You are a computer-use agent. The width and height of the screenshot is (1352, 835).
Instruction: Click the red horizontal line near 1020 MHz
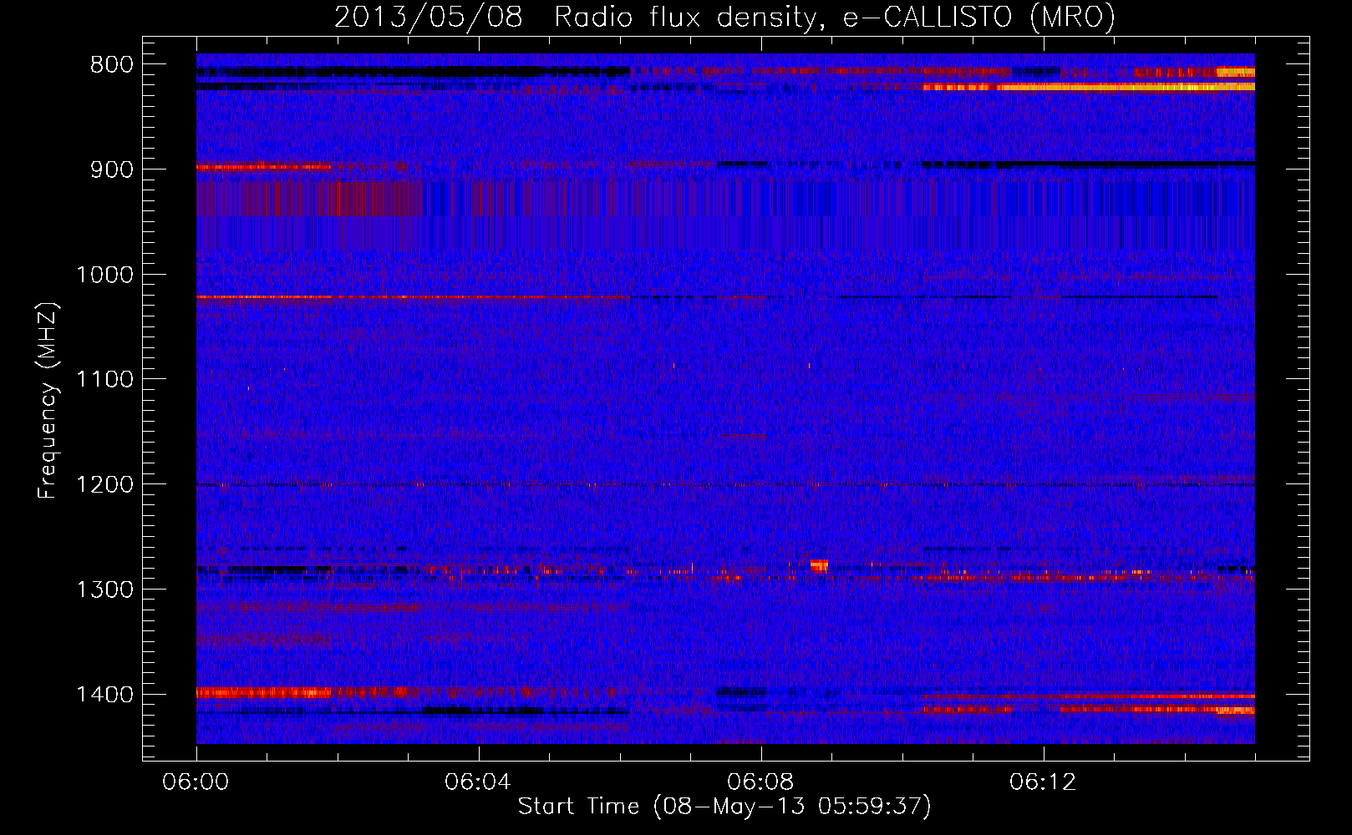414,297
